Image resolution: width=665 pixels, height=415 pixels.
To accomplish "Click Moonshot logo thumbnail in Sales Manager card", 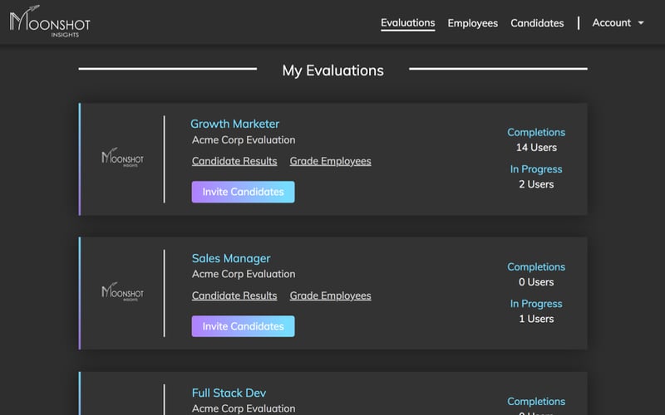I will (x=122, y=292).
